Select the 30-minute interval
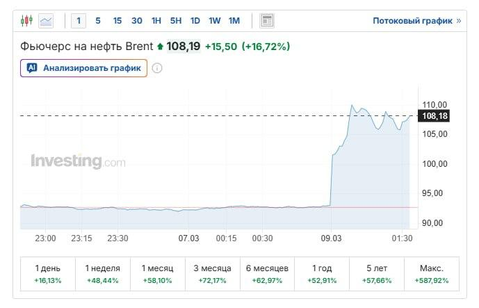Image resolution: width=479 pixels, height=308 pixels. (x=137, y=21)
